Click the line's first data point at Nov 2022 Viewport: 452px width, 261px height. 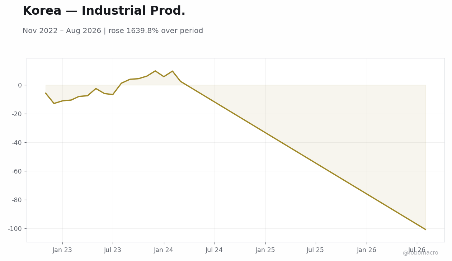click(46, 93)
